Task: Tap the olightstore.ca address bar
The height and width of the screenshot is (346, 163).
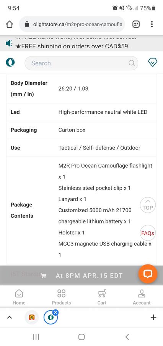Action: [72, 24]
